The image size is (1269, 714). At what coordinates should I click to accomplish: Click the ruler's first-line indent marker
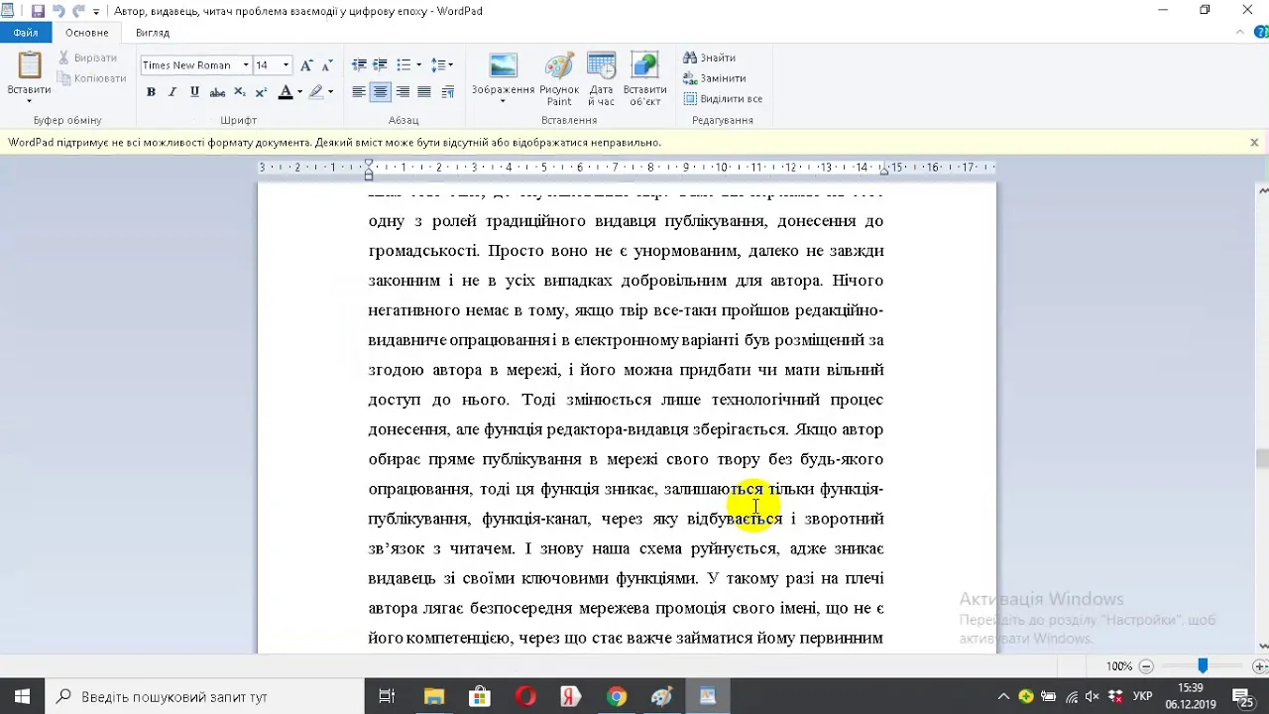[x=369, y=164]
